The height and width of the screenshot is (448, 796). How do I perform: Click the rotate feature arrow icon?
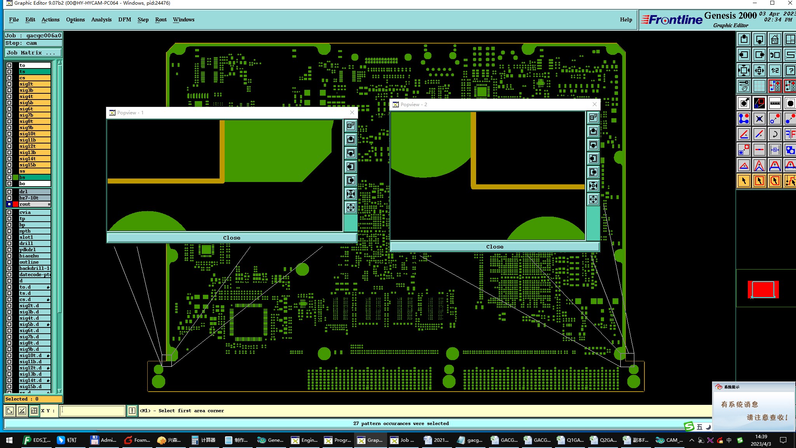point(775,134)
